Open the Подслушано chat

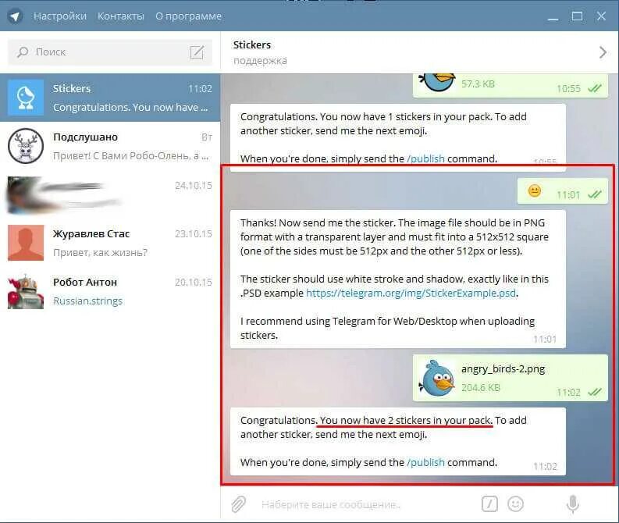[x=110, y=146]
